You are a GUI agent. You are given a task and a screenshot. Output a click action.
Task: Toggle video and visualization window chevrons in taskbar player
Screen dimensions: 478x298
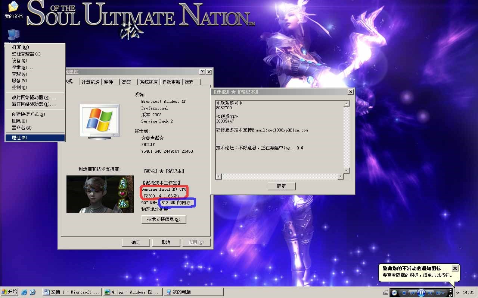tap(450, 290)
